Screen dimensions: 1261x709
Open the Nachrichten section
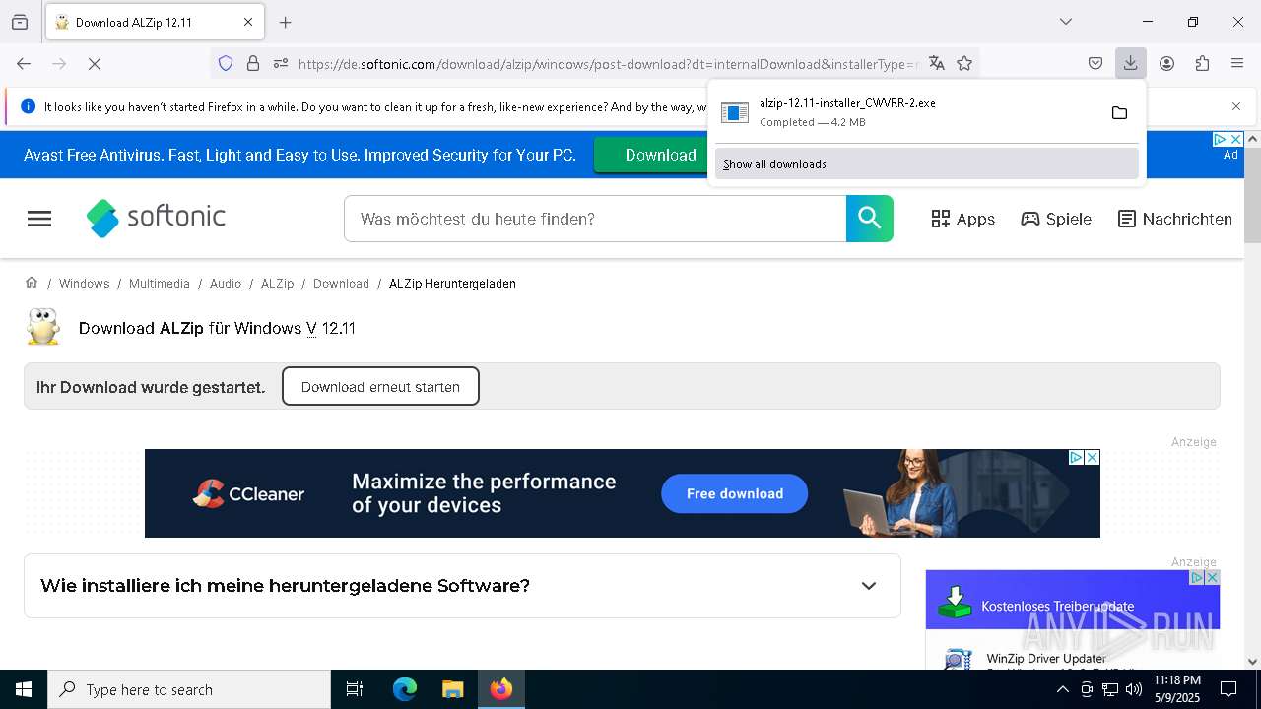point(1175,219)
